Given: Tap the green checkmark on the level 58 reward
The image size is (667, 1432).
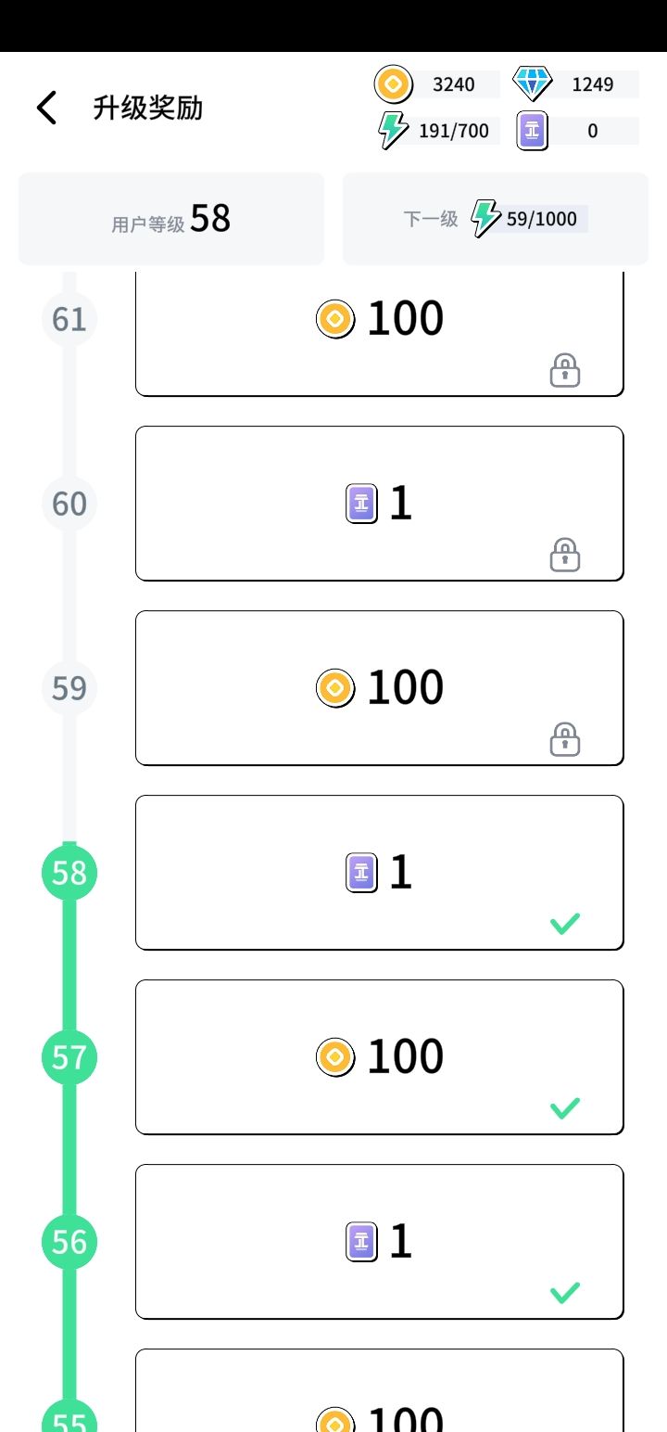Looking at the screenshot, I should (x=565, y=923).
